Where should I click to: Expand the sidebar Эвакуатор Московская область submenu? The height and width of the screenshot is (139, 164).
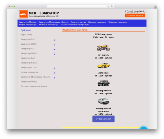(54, 78)
